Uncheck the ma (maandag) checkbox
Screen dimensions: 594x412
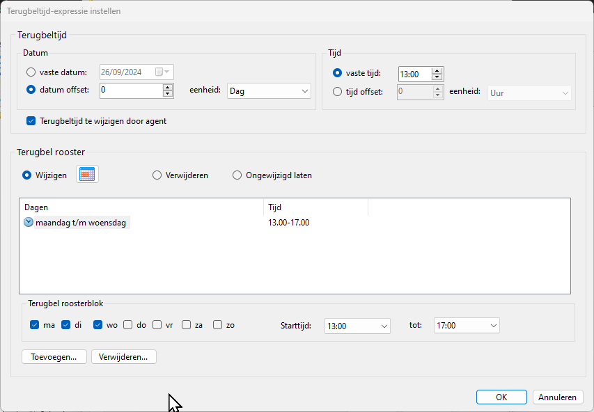(35, 325)
